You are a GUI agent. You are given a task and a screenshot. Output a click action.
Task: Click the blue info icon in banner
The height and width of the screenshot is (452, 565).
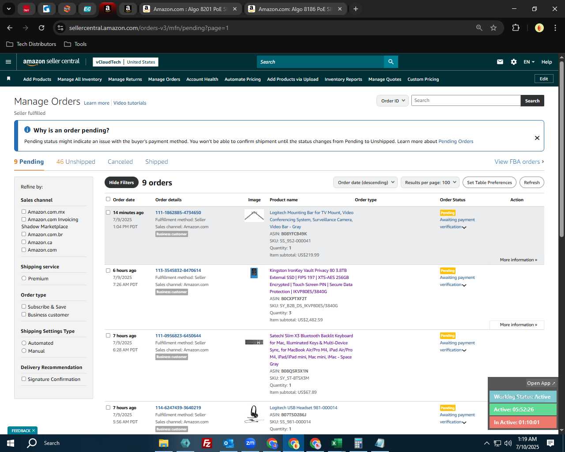coord(27,130)
